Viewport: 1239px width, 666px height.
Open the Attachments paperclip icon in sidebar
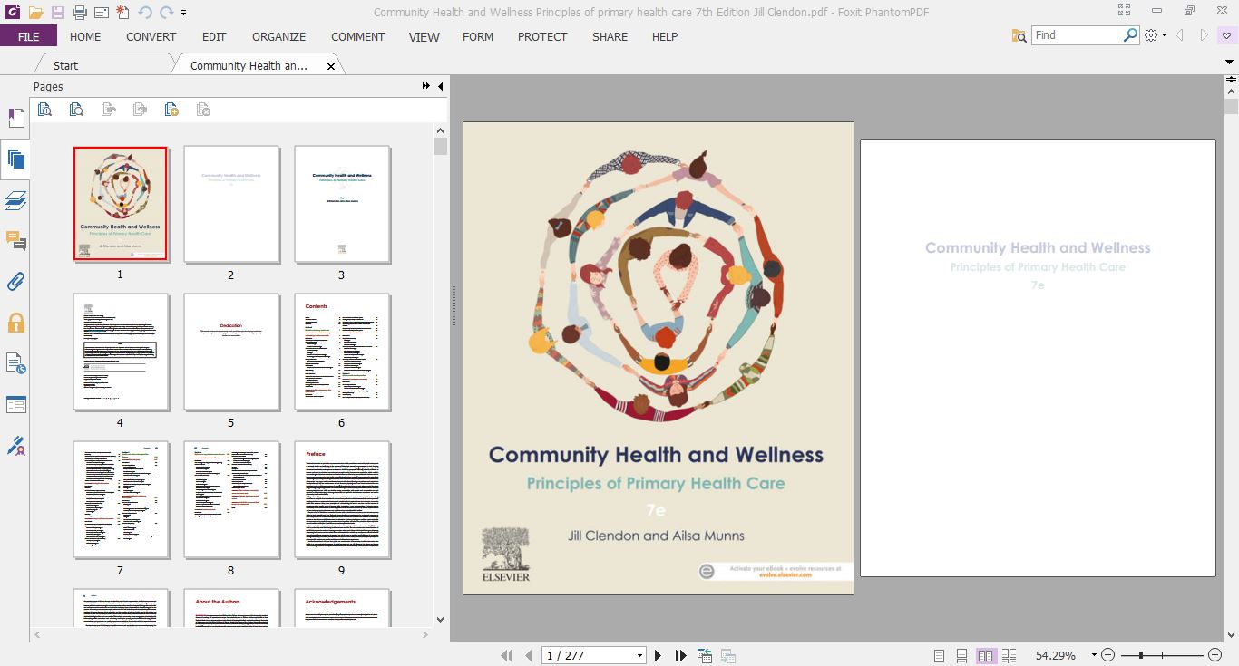coord(15,282)
